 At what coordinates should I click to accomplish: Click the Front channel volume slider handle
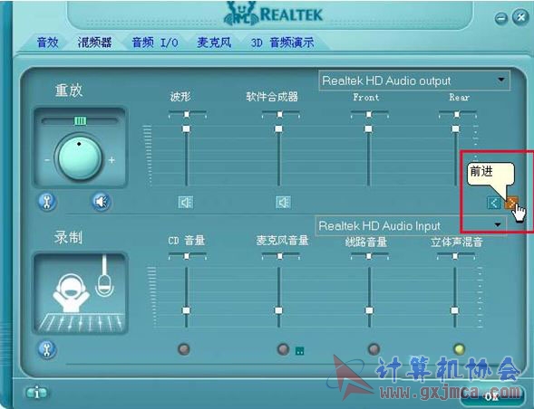(368, 128)
